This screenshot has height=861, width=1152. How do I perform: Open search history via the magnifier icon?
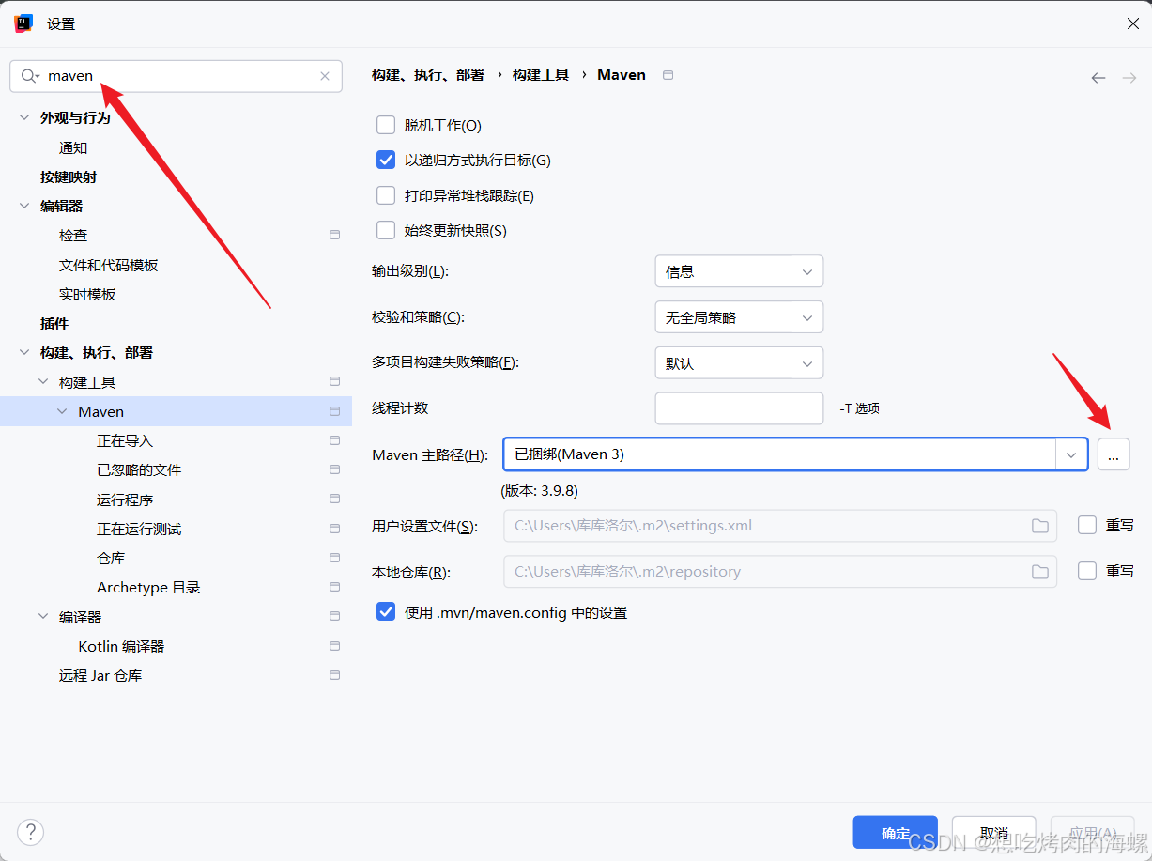30,76
